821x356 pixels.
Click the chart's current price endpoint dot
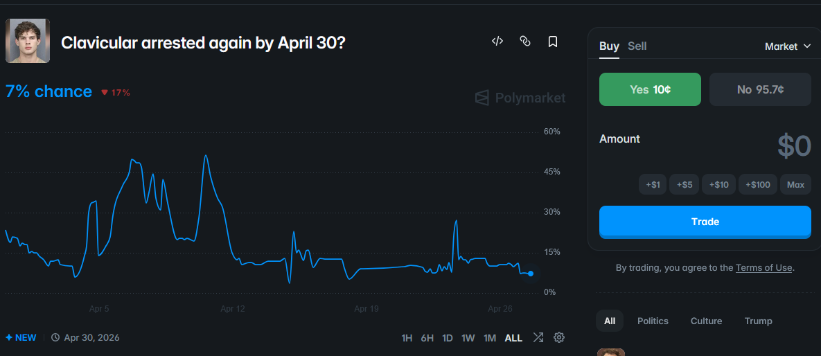[x=531, y=274]
